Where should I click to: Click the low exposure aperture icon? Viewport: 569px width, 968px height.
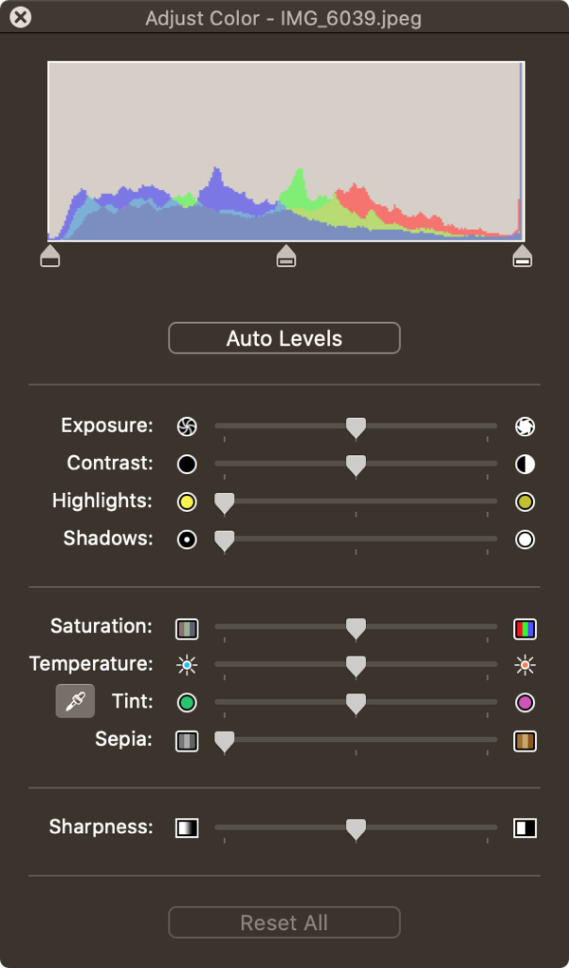click(187, 427)
